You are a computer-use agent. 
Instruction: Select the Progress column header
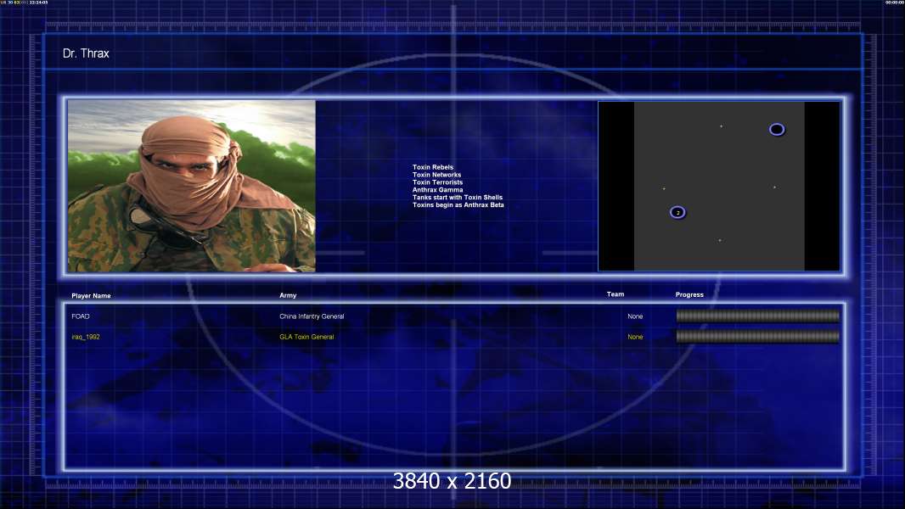[689, 294]
